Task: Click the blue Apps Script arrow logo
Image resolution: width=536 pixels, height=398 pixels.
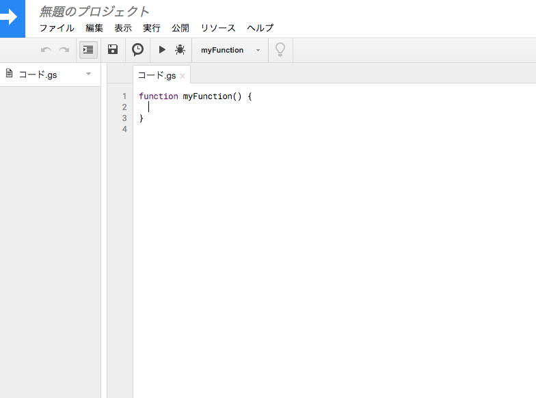Action: point(12,18)
